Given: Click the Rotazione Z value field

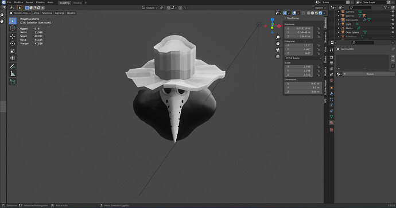Looking at the screenshot, I should pos(299,53).
